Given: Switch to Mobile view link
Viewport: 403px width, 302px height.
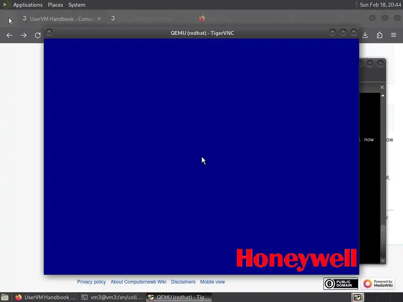Looking at the screenshot, I should click(212, 282).
